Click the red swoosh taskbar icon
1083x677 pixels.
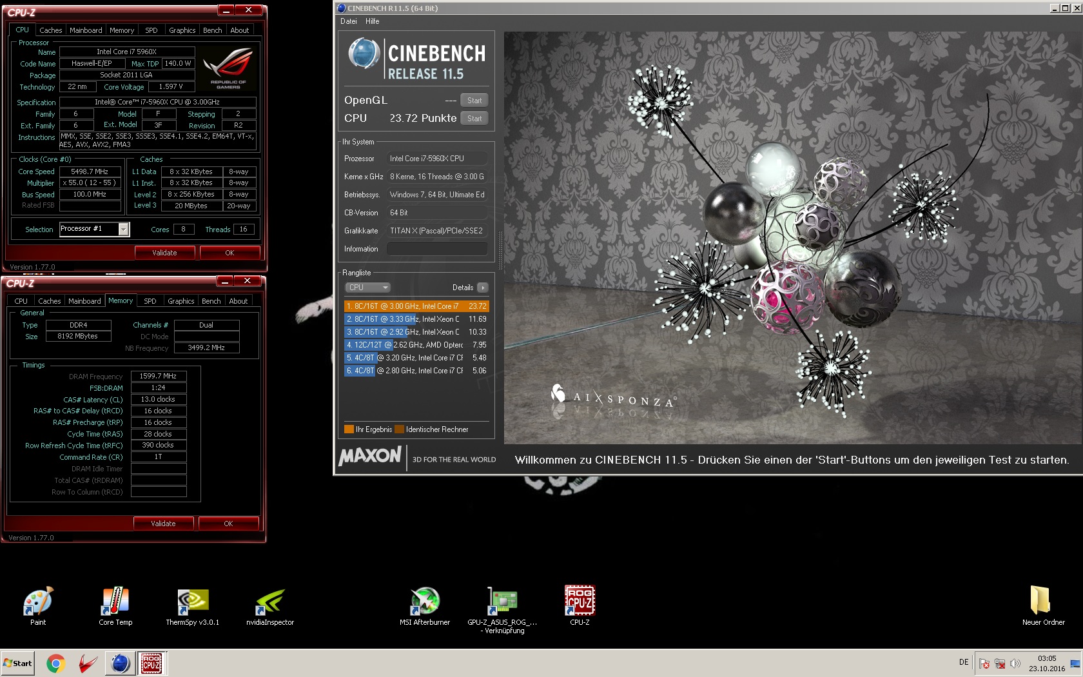coord(88,663)
